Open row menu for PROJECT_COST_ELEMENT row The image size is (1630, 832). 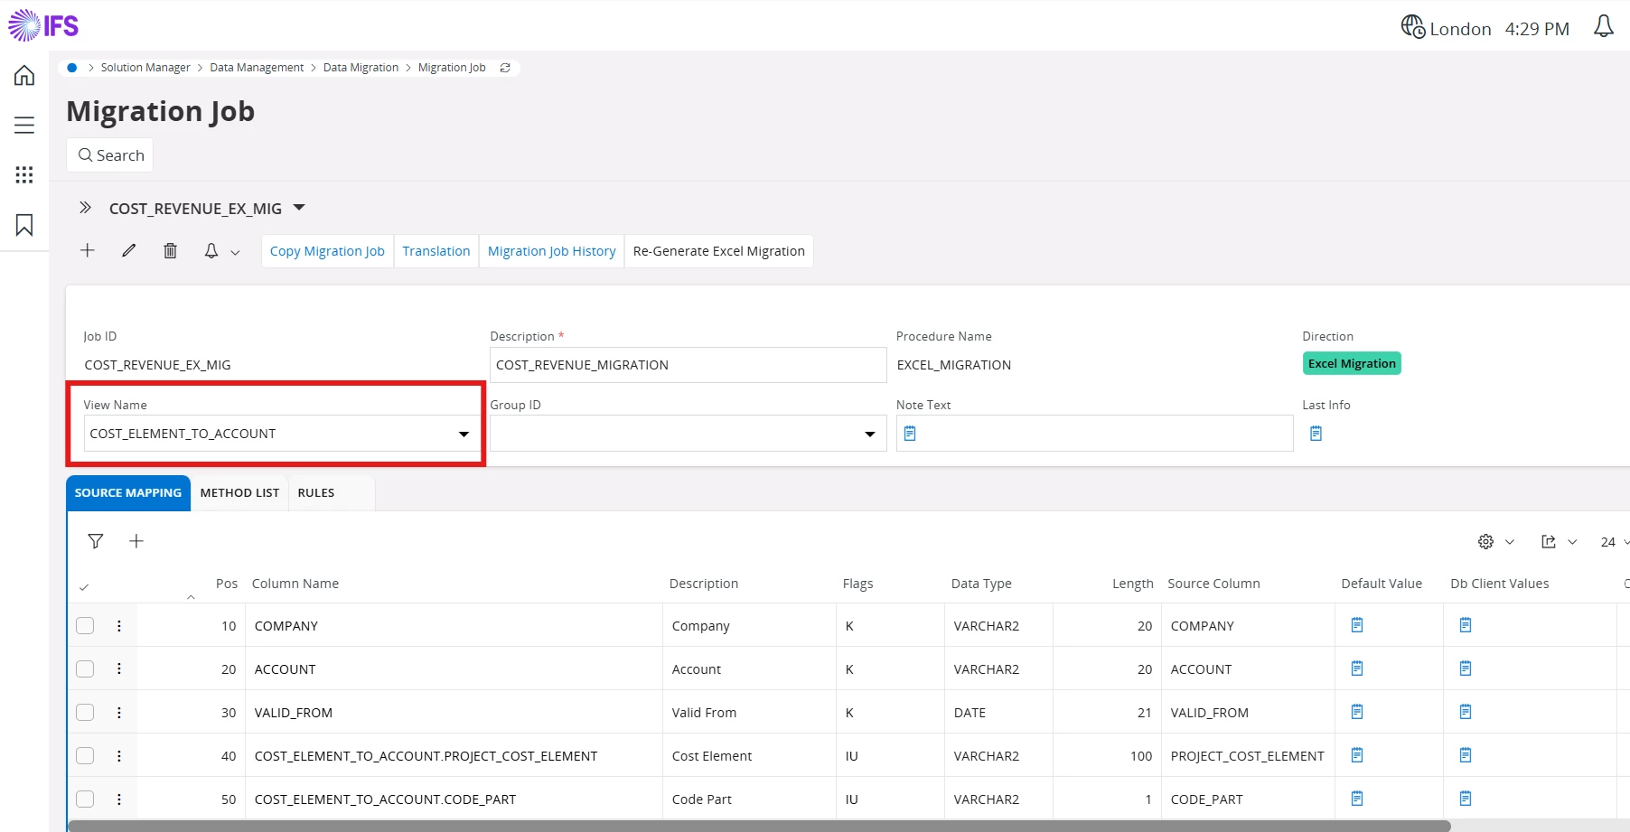tap(118, 756)
